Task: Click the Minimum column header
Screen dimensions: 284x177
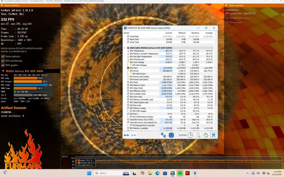Action: coord(180,33)
